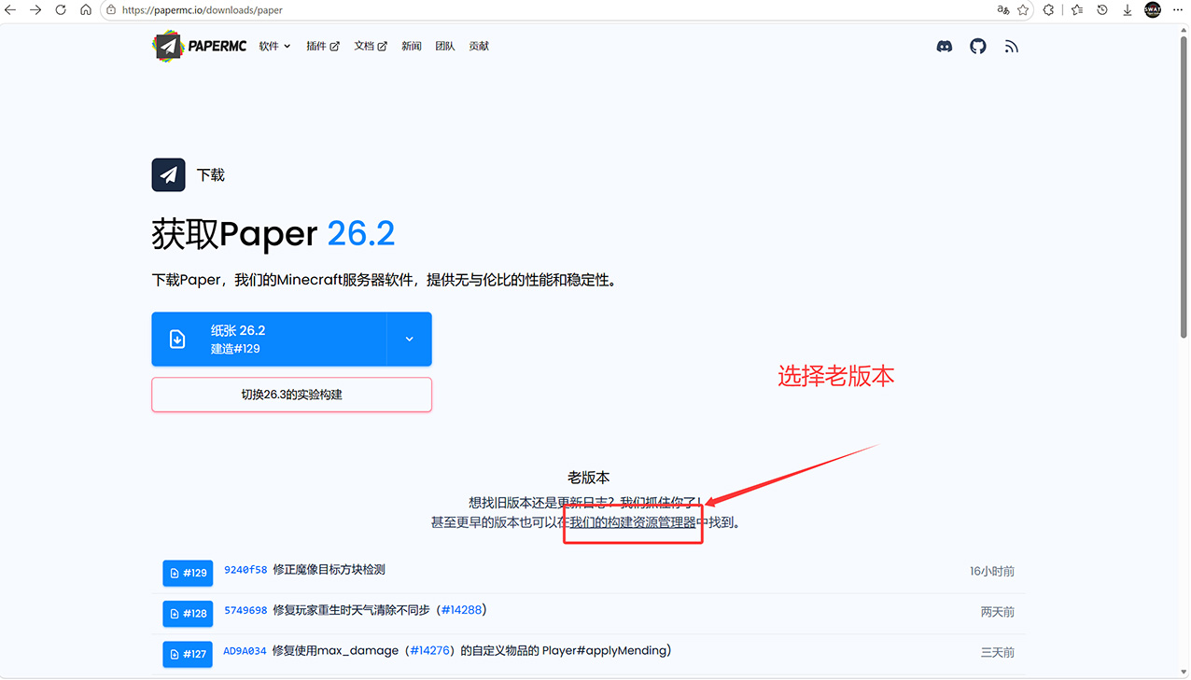Go forward with the browser forward arrow
The image size is (1191, 680).
point(35,10)
